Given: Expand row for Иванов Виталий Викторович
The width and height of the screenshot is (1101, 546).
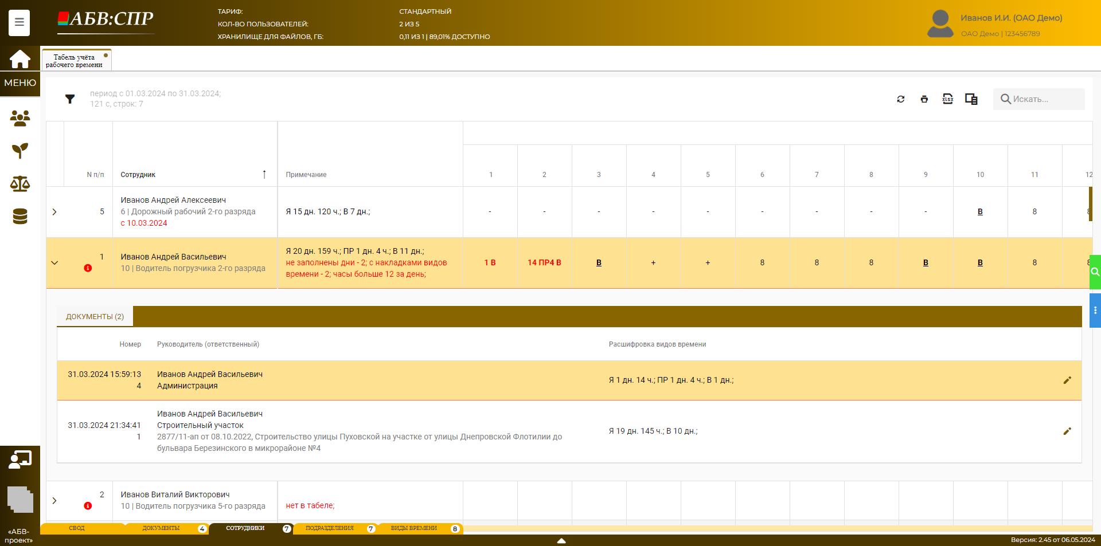Looking at the screenshot, I should (x=54, y=501).
